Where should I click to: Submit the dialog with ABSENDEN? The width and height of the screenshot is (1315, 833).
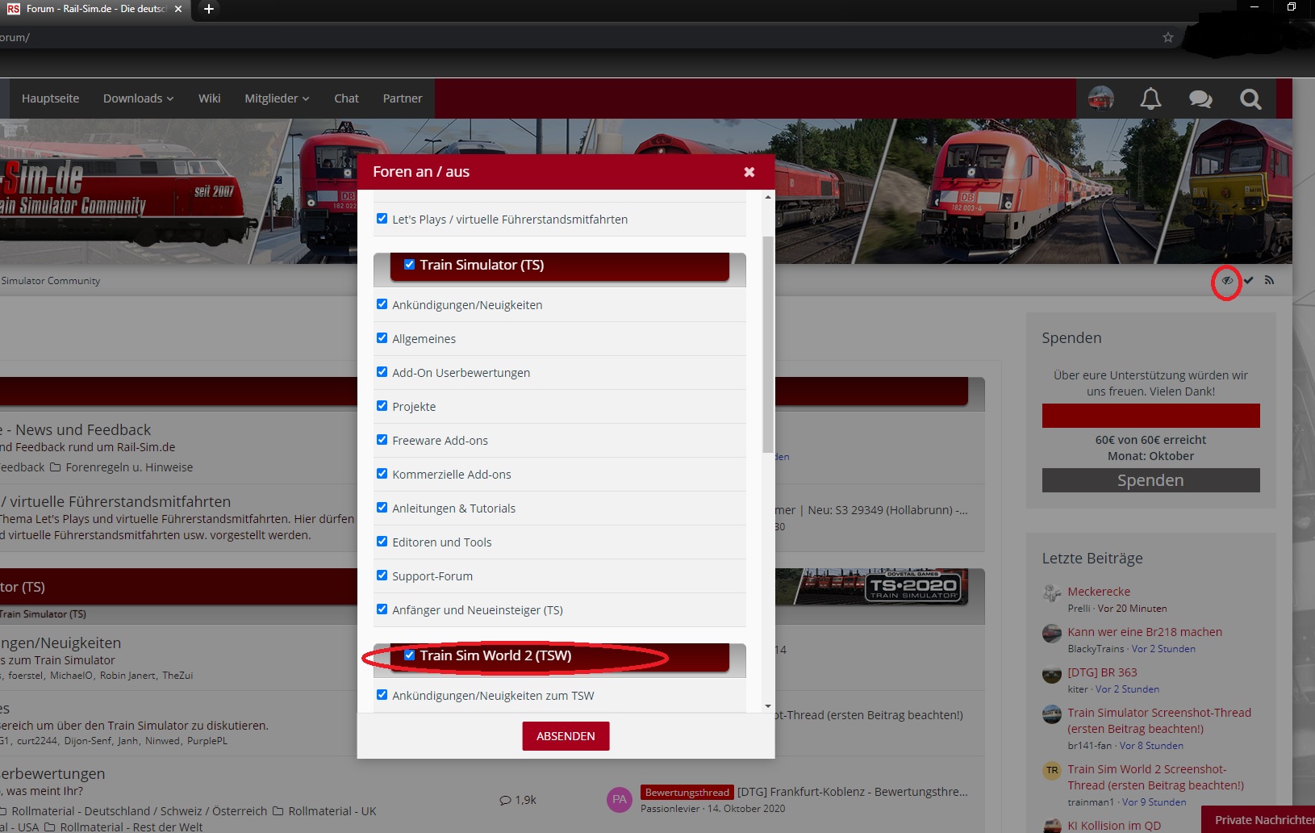(566, 736)
